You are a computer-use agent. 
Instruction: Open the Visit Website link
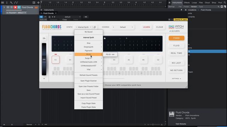pyautogui.click(x=181, y=124)
